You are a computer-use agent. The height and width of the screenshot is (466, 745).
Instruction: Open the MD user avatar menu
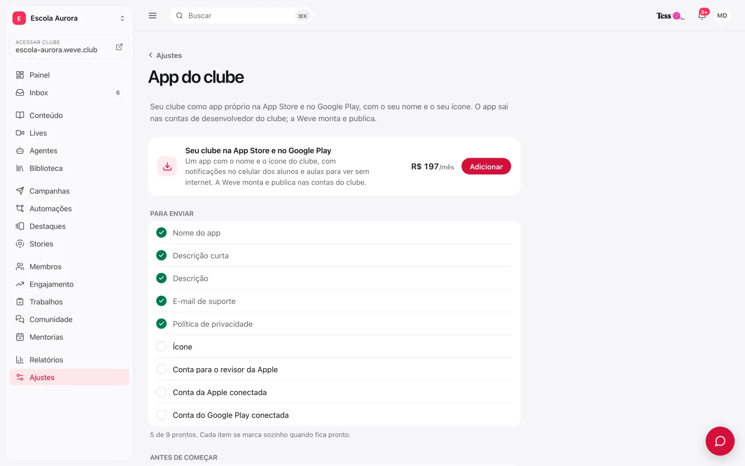[722, 15]
